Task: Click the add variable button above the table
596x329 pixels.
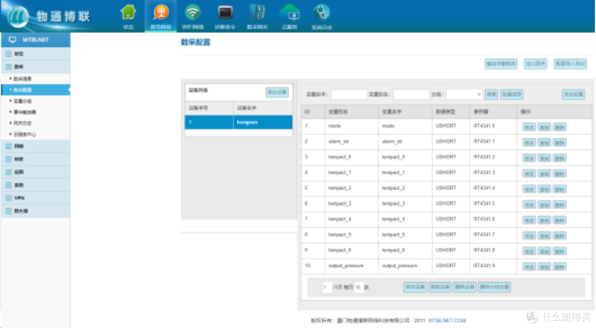Action: 573,94
